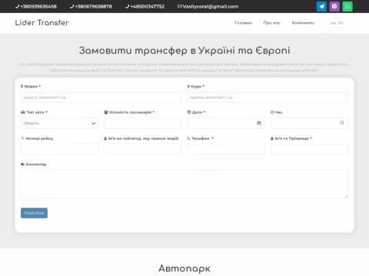The width and height of the screenshot is (369, 276).
Task: Call phone number +48500347752
Action: coord(145,6)
